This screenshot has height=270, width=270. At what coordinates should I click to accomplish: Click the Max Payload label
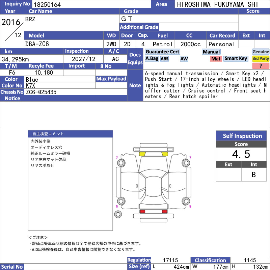coord(111,79)
